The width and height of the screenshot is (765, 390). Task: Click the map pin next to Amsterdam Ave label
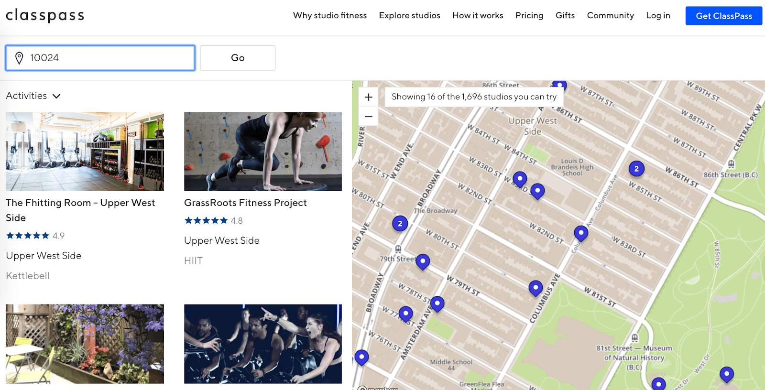[437, 303]
